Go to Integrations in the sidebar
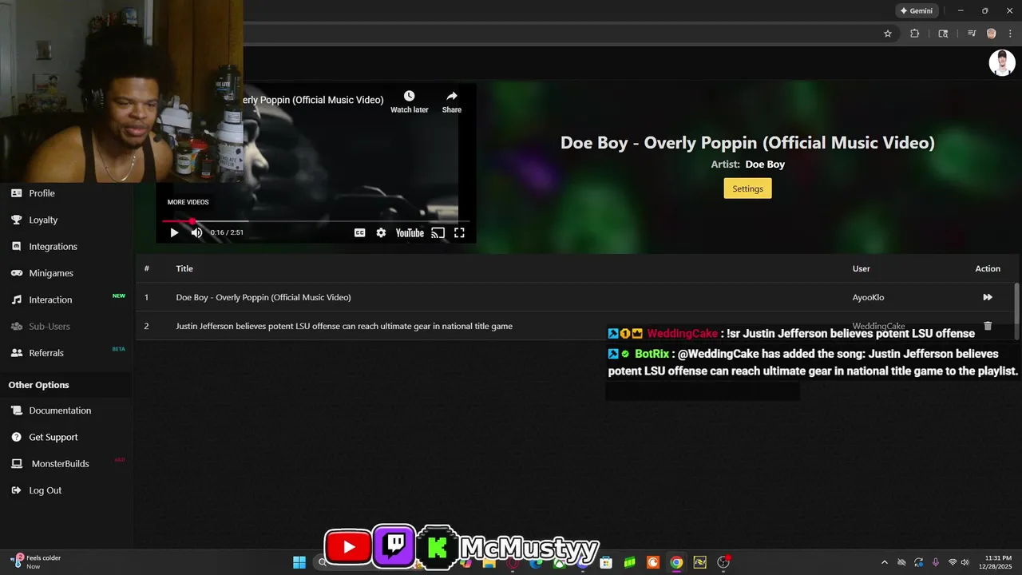Viewport: 1022px width, 575px height. point(53,247)
